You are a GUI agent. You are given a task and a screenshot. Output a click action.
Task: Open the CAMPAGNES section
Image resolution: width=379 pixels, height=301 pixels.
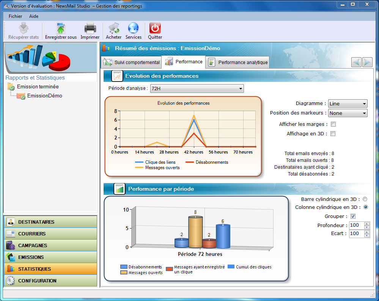click(x=50, y=245)
